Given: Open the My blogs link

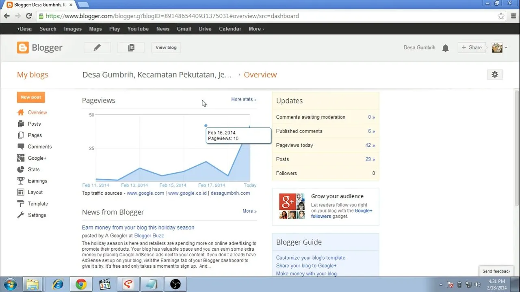Looking at the screenshot, I should (x=32, y=75).
